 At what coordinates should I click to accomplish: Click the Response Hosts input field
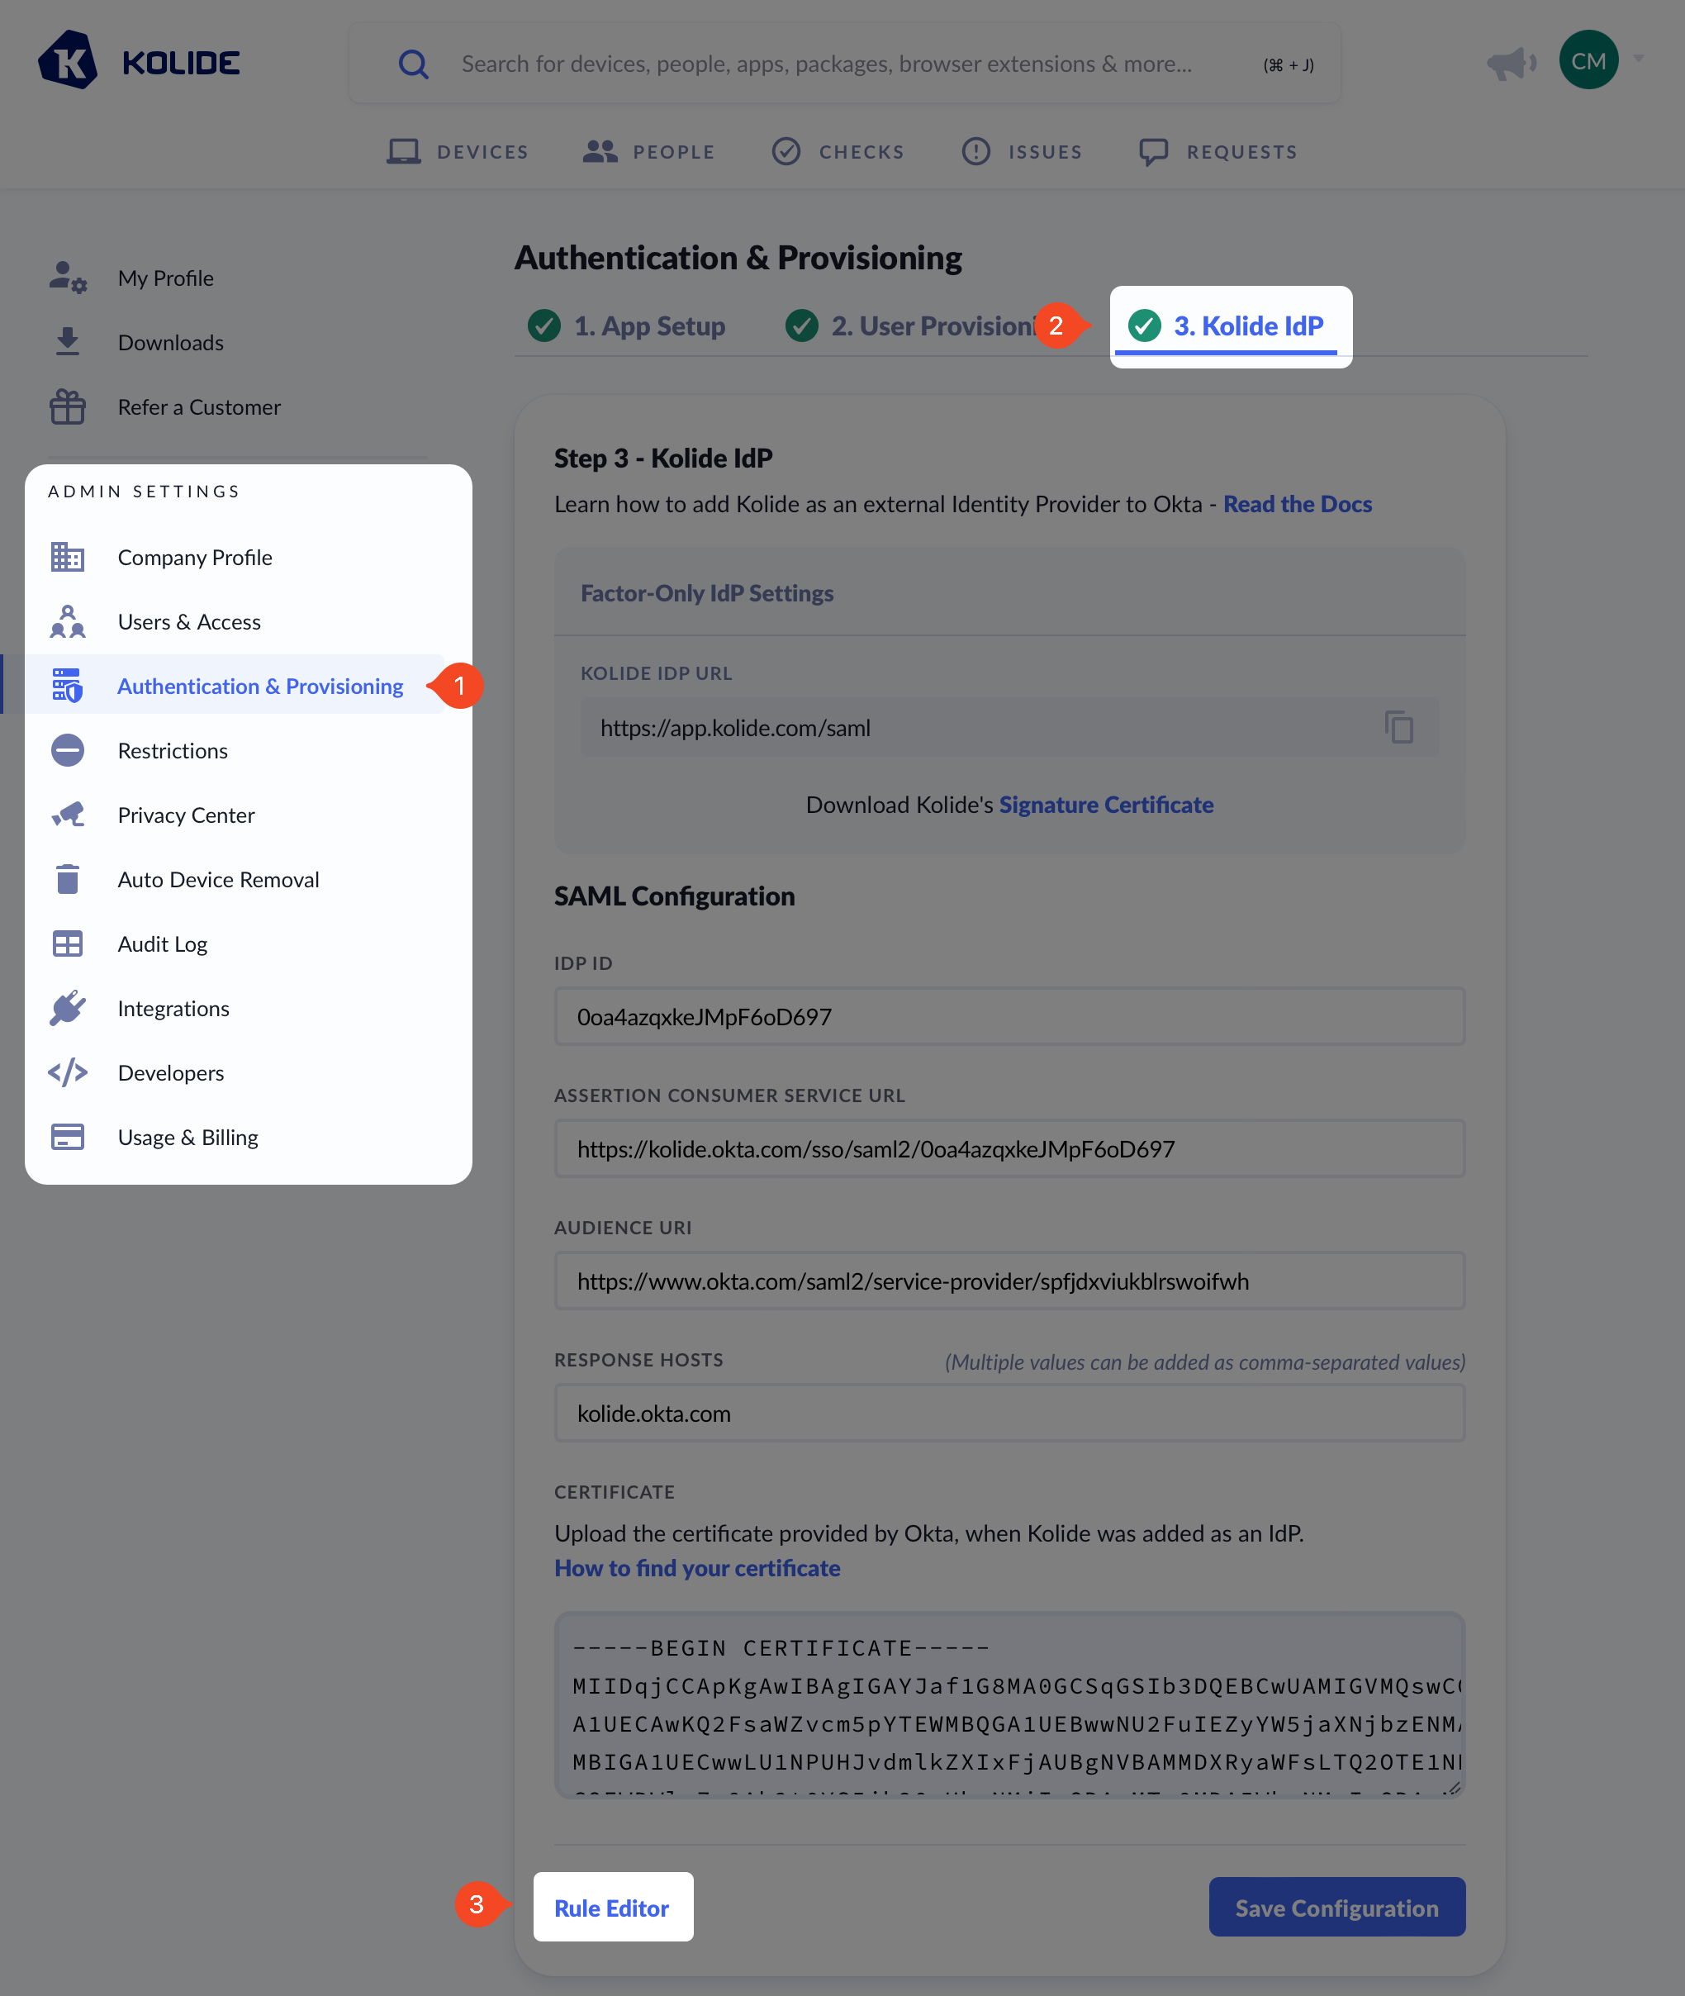(x=1009, y=1414)
